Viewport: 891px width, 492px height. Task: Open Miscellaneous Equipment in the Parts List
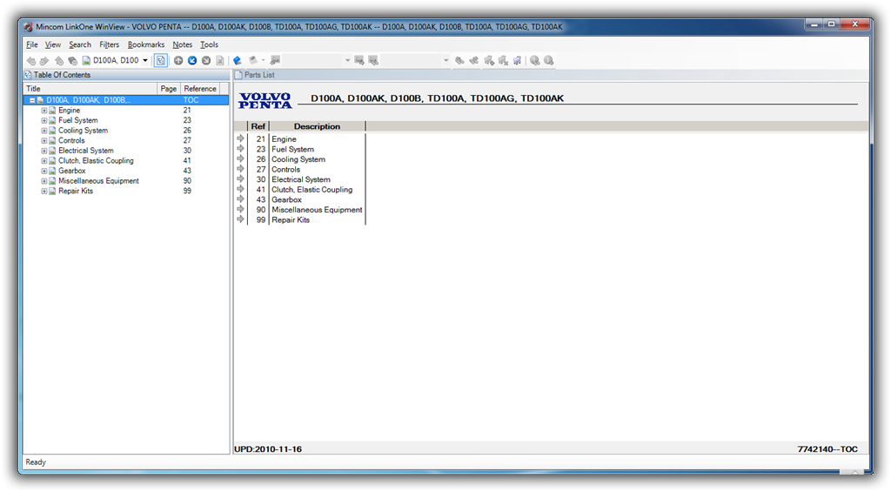click(x=317, y=210)
